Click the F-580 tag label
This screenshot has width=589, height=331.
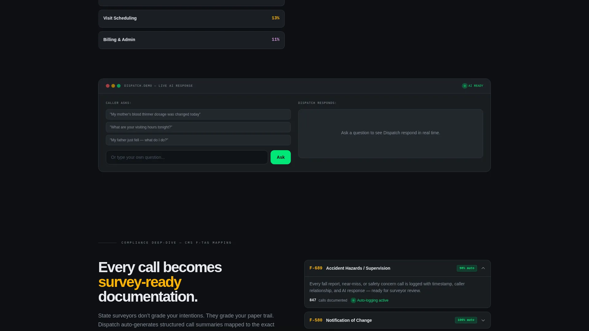[316, 320]
